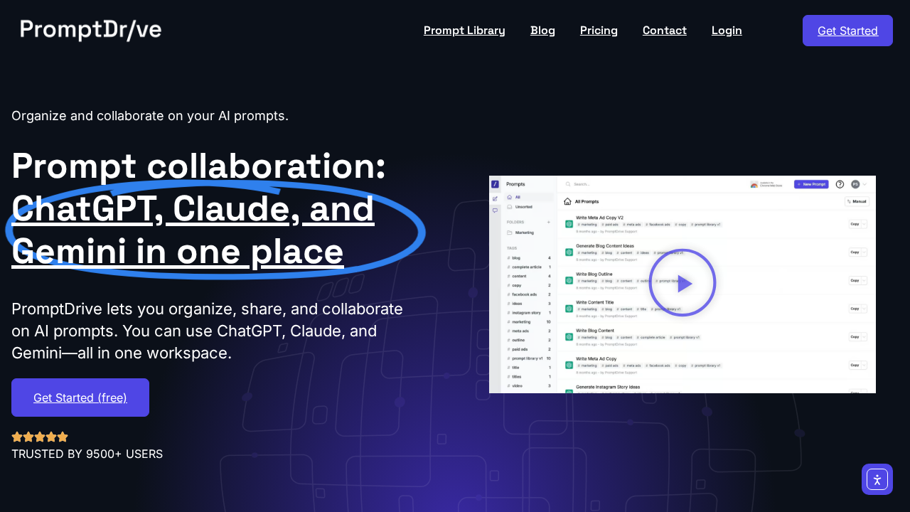Open the Blog nav link
This screenshot has width=910, height=512.
tap(542, 31)
